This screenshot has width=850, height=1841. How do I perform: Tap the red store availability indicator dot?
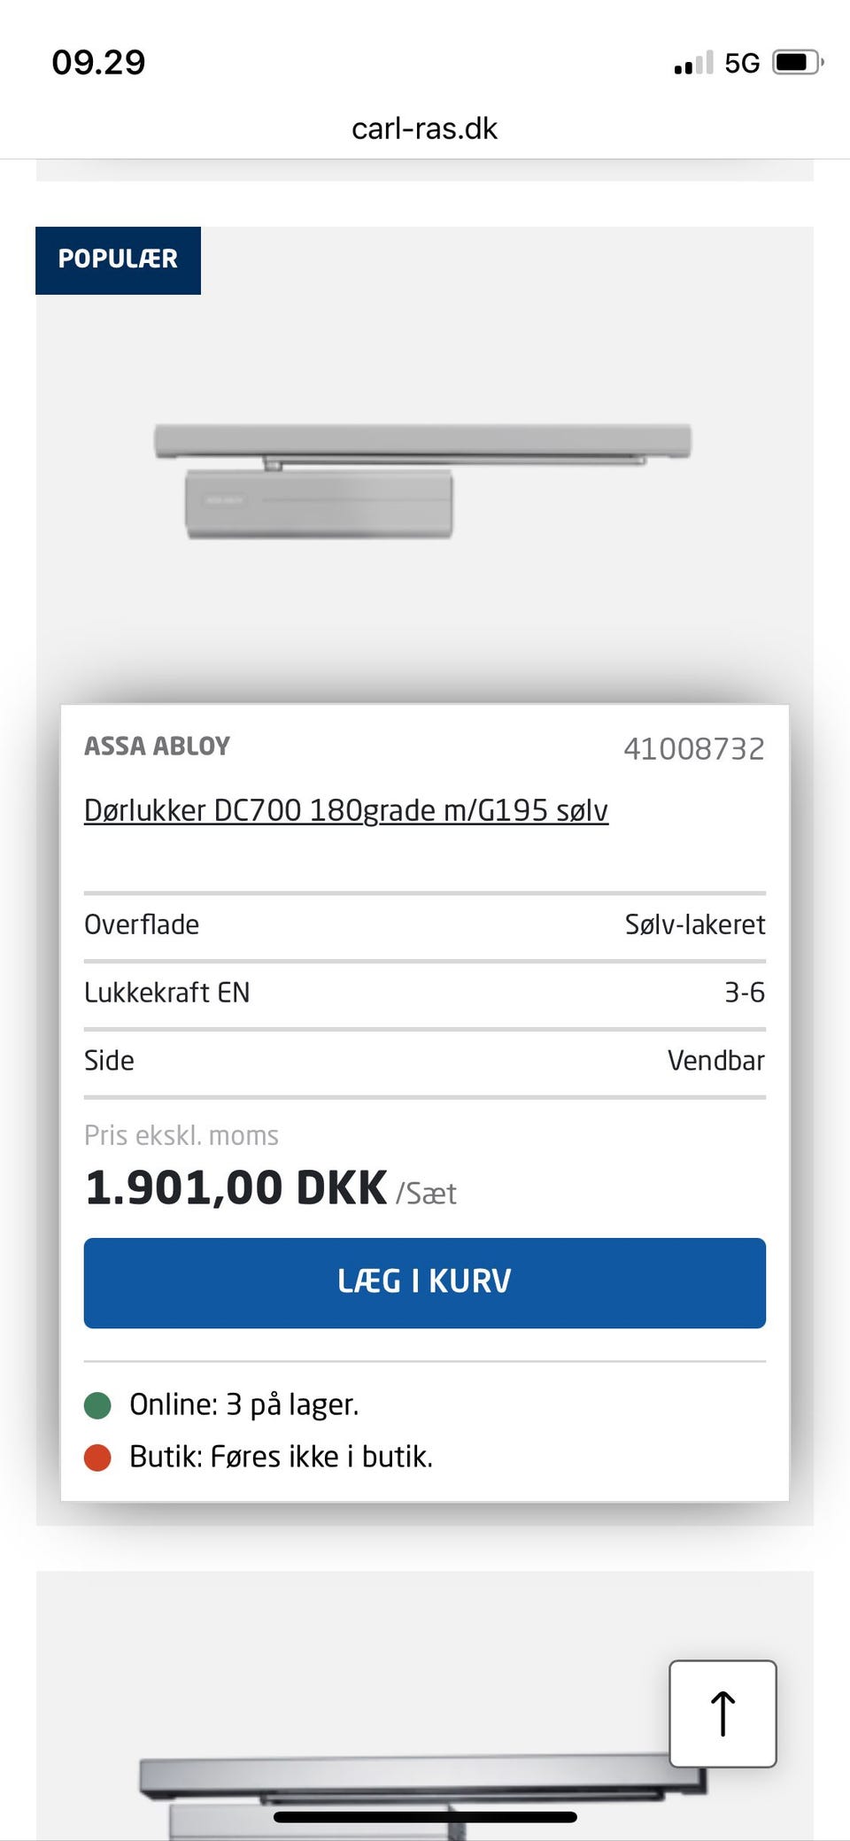[97, 1457]
